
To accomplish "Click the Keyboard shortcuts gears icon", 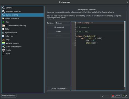I will [x=4, y=11].
